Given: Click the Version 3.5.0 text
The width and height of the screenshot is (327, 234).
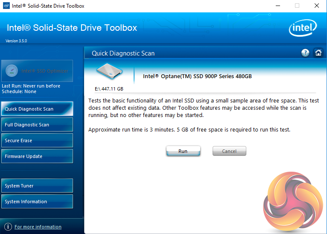Looking at the screenshot, I should coord(16,41).
